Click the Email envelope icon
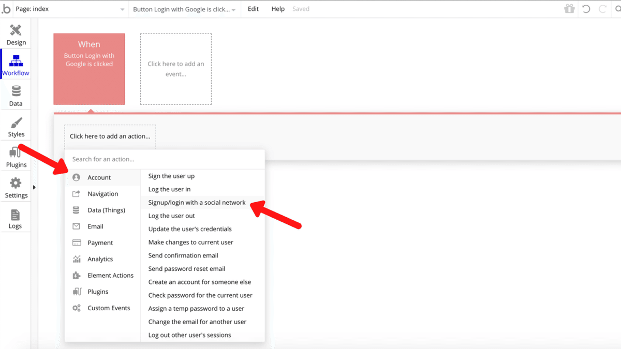Image resolution: width=621 pixels, height=349 pixels. tap(77, 226)
